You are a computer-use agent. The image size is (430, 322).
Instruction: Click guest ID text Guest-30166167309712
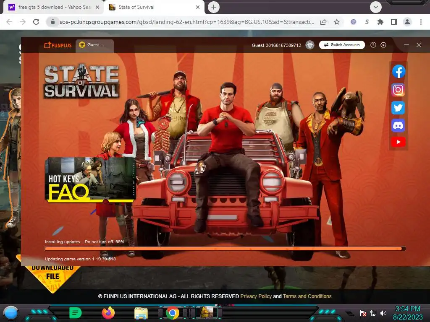[276, 45]
